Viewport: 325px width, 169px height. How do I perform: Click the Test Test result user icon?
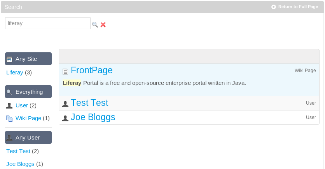coord(65,104)
